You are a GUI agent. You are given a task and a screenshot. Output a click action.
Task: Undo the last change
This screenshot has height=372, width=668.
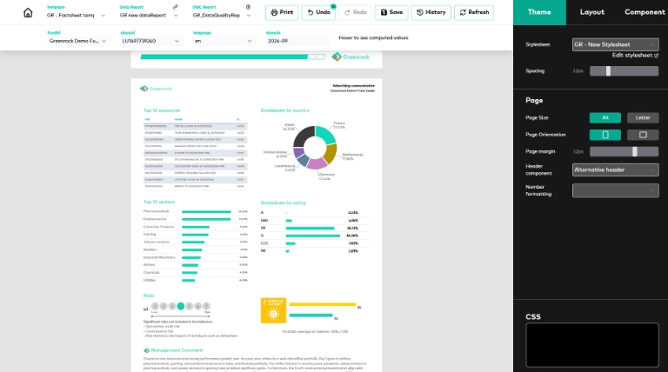tap(318, 13)
